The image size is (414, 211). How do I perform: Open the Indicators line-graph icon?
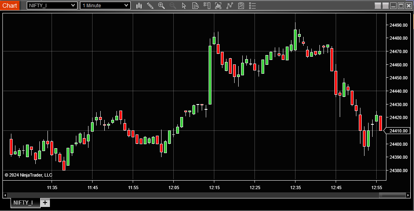(x=229, y=6)
